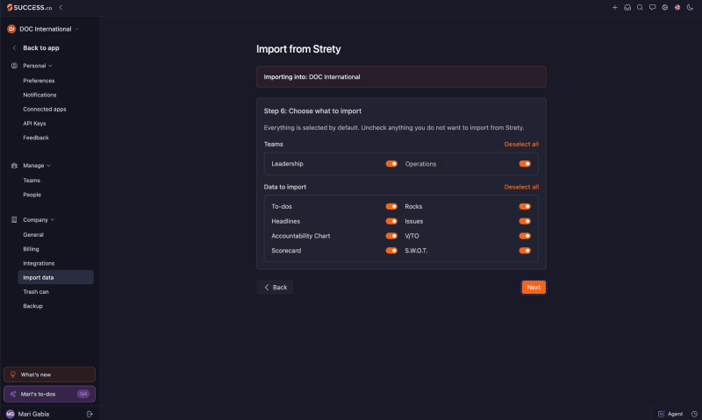This screenshot has height=420, width=702.
Task: Change language via the flag icon
Action: 677,7
